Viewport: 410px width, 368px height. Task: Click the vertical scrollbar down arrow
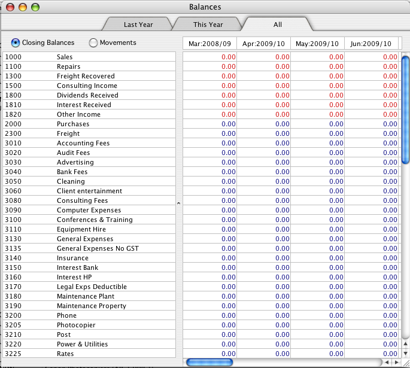click(406, 354)
